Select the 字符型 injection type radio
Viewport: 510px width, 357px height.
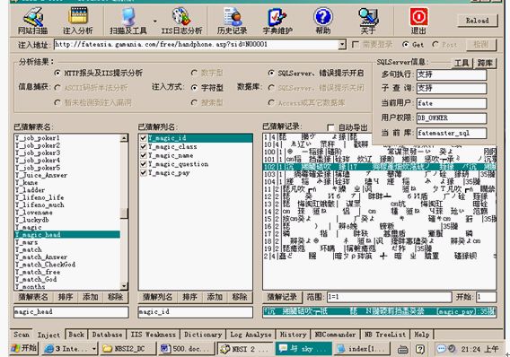194,88
